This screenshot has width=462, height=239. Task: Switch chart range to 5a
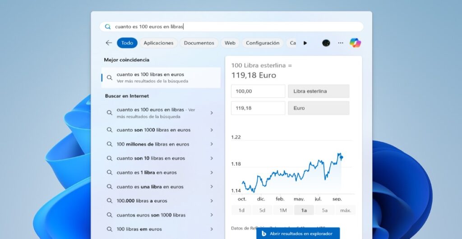click(x=324, y=210)
